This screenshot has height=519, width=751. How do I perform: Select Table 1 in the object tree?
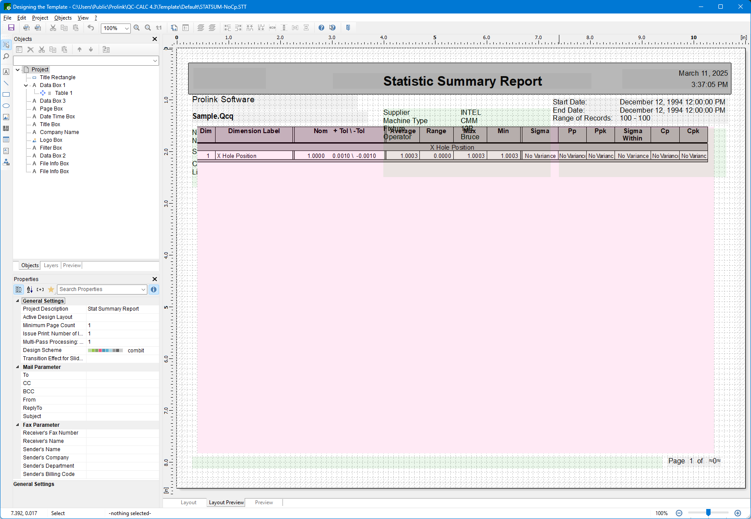[x=63, y=93]
